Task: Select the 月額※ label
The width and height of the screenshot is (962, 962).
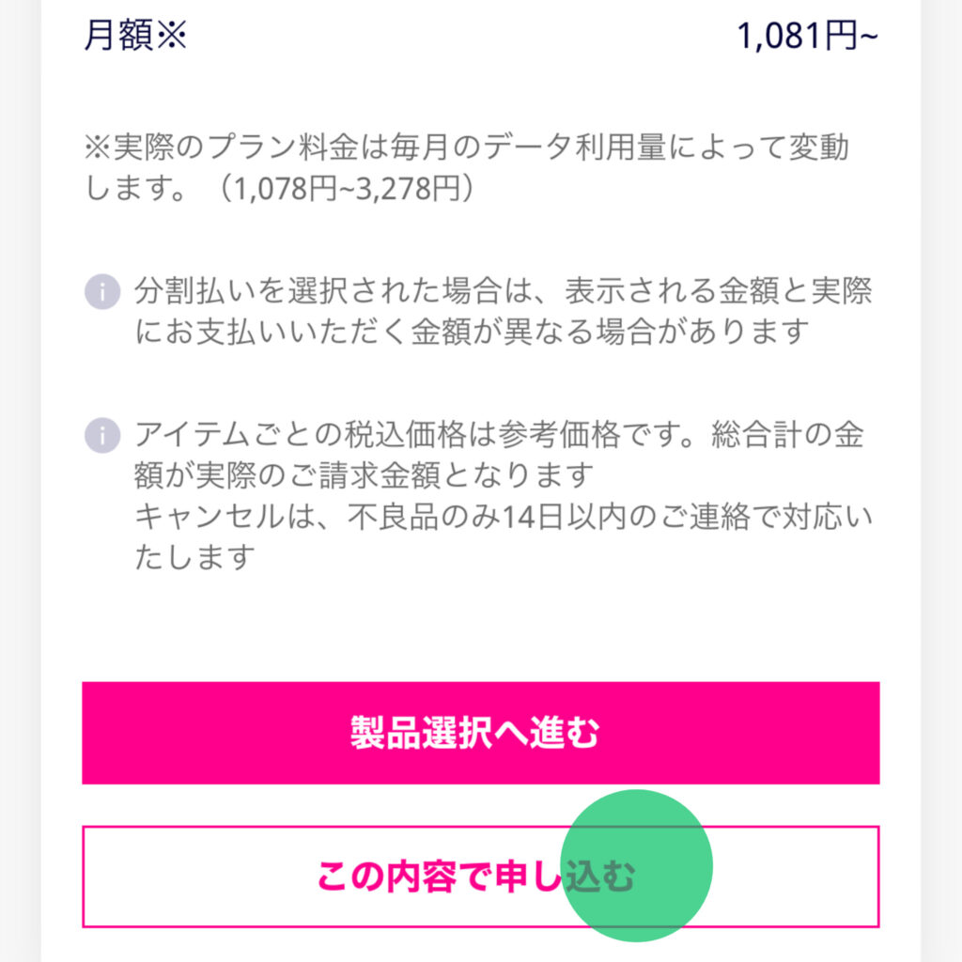Action: point(135,35)
